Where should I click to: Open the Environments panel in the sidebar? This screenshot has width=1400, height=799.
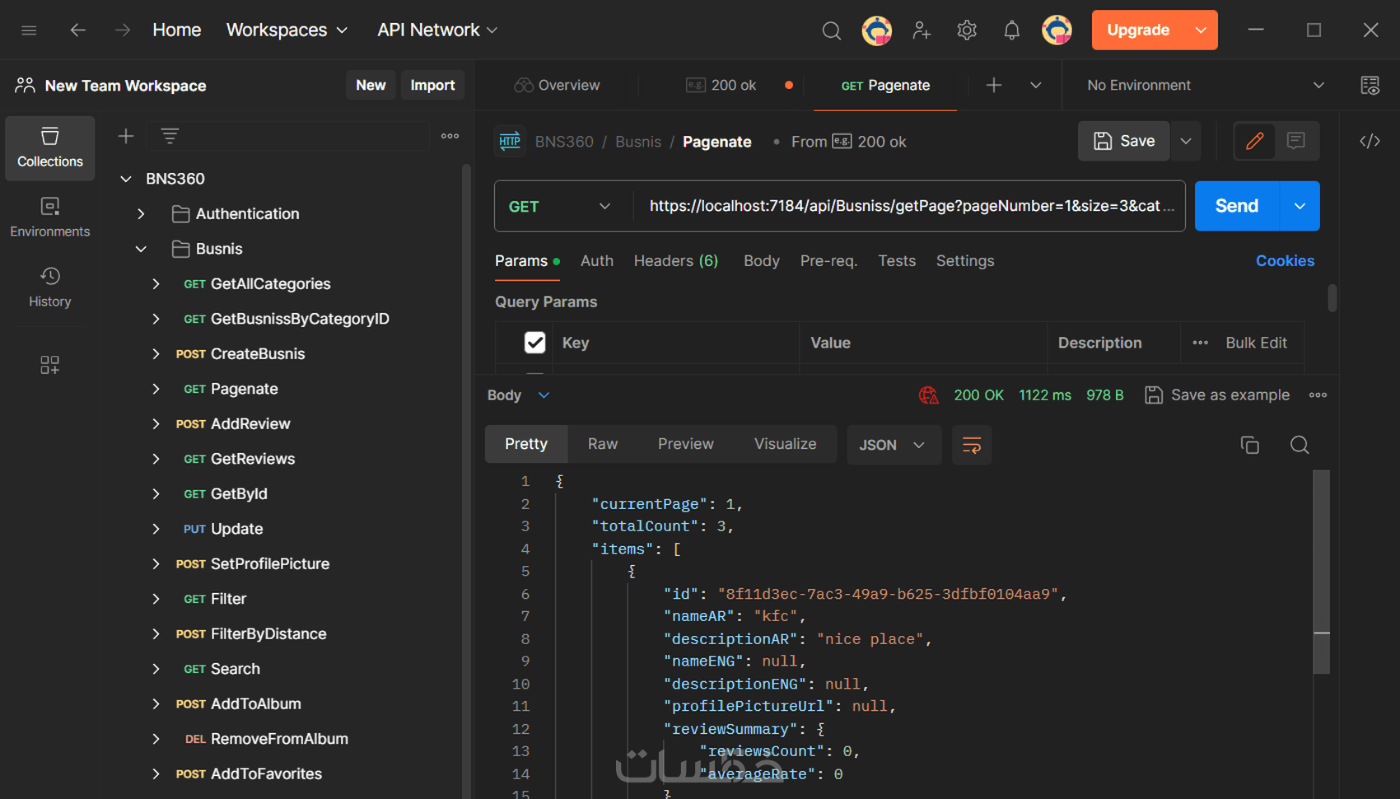point(49,217)
